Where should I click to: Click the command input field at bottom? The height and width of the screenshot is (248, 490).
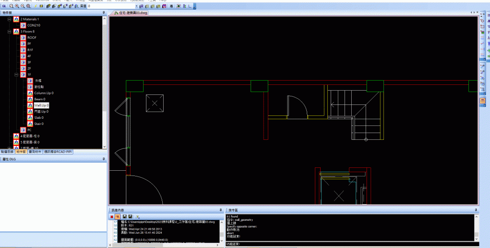[349, 244]
